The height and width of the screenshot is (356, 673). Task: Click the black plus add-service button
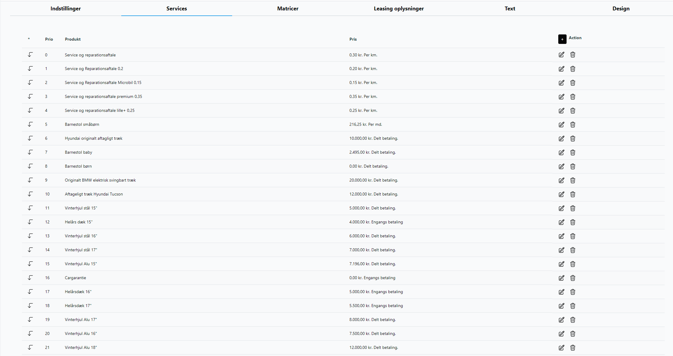pyautogui.click(x=562, y=39)
